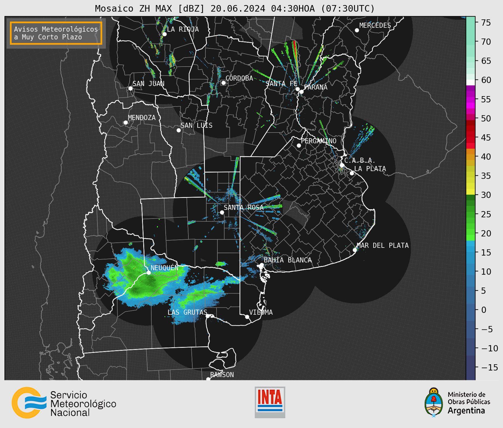Click the SAN LUIS city label

tap(196, 125)
